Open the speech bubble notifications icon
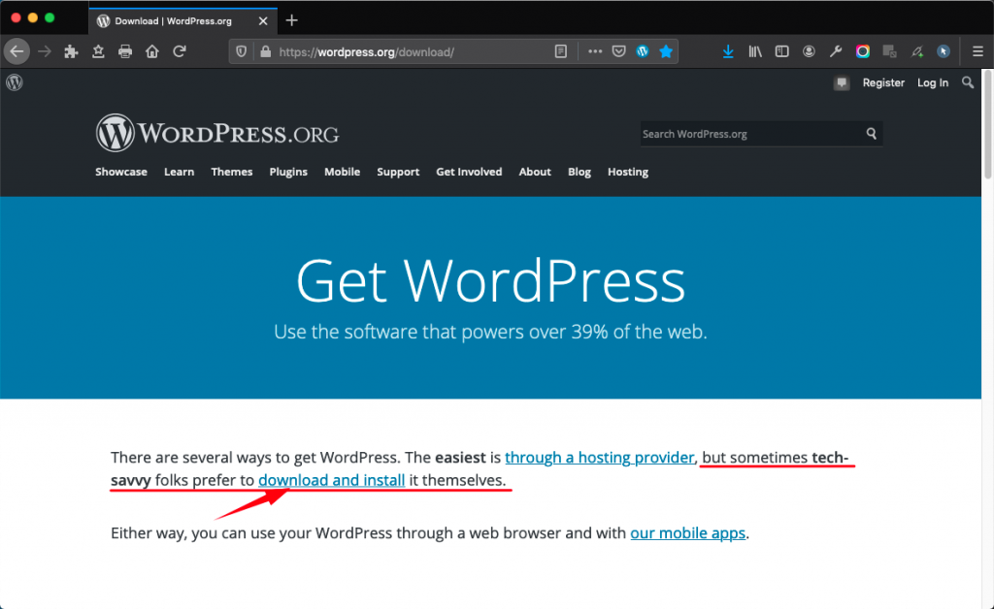Screen dimensions: 994x609 (842, 83)
